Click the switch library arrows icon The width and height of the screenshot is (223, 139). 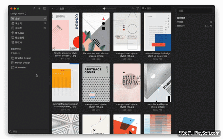34,9
